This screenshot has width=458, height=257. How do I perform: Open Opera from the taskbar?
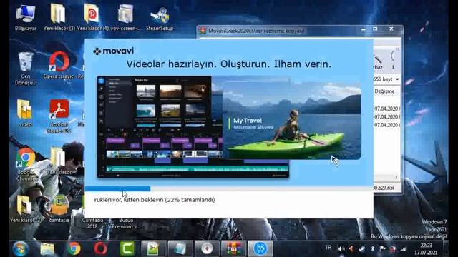pos(100,248)
